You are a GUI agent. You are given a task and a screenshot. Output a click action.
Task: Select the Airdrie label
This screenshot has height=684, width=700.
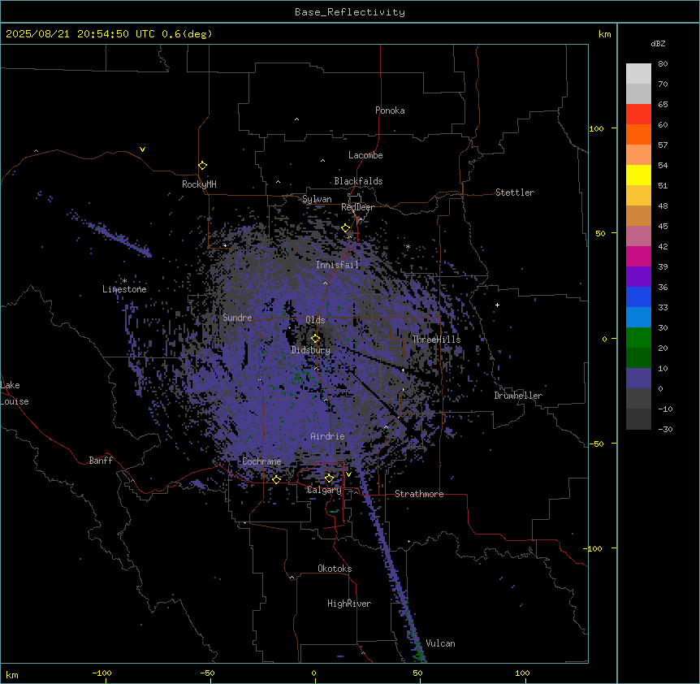pos(327,436)
